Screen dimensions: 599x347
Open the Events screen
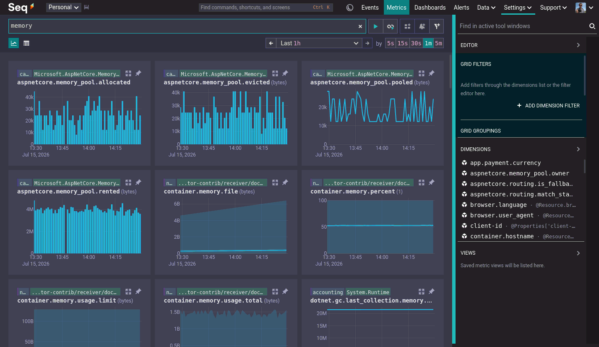point(370,8)
